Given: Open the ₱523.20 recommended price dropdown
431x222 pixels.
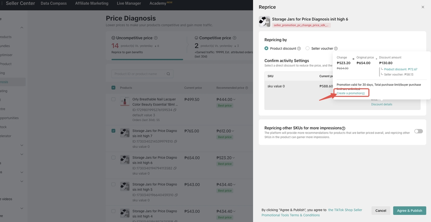Looking at the screenshot, I should [x=234, y=158].
